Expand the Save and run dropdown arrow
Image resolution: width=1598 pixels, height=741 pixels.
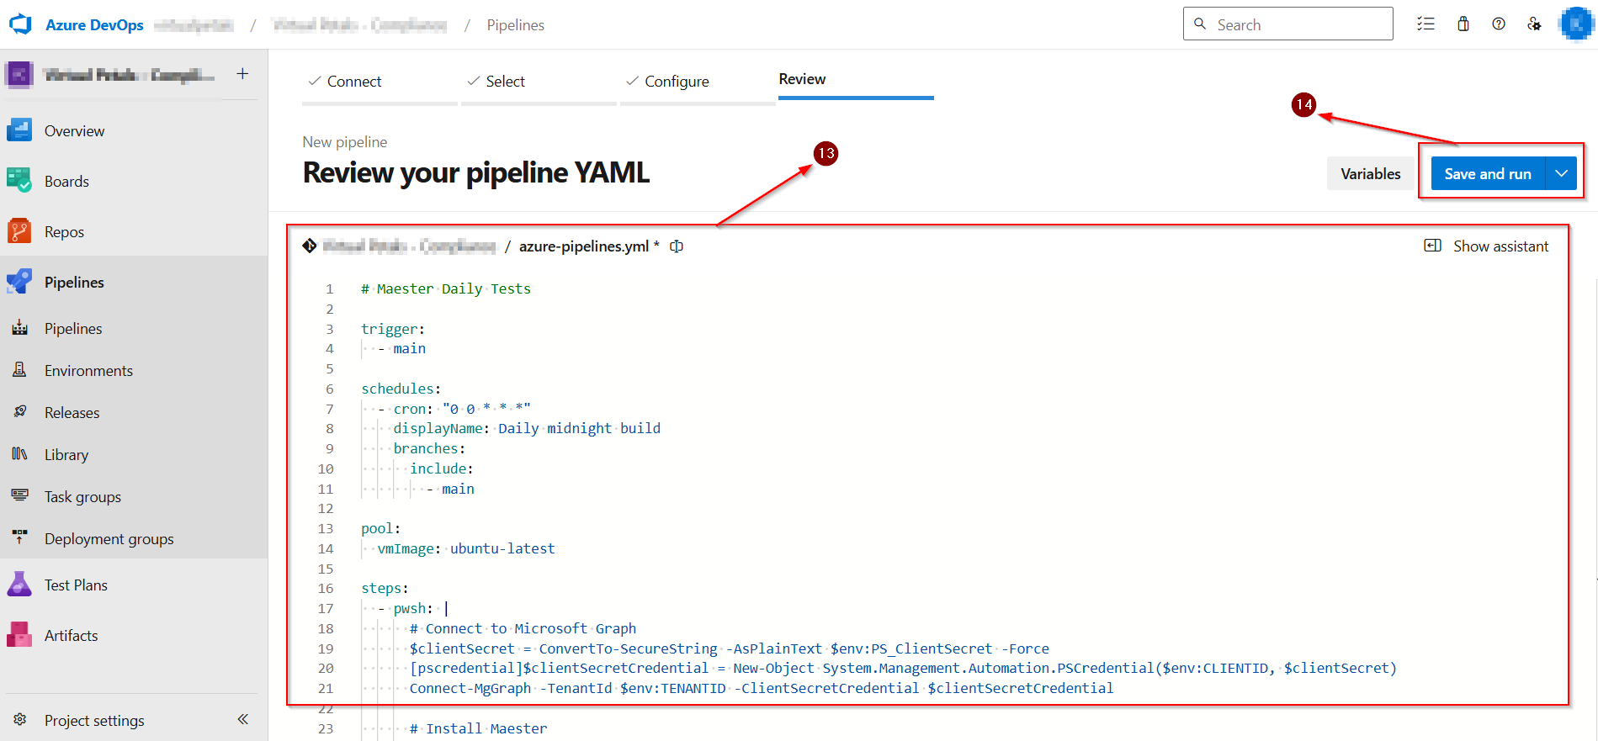pos(1561,174)
